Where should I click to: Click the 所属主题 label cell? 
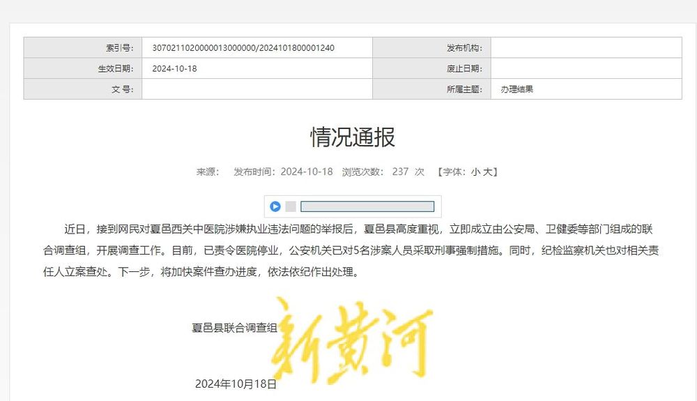coord(432,89)
